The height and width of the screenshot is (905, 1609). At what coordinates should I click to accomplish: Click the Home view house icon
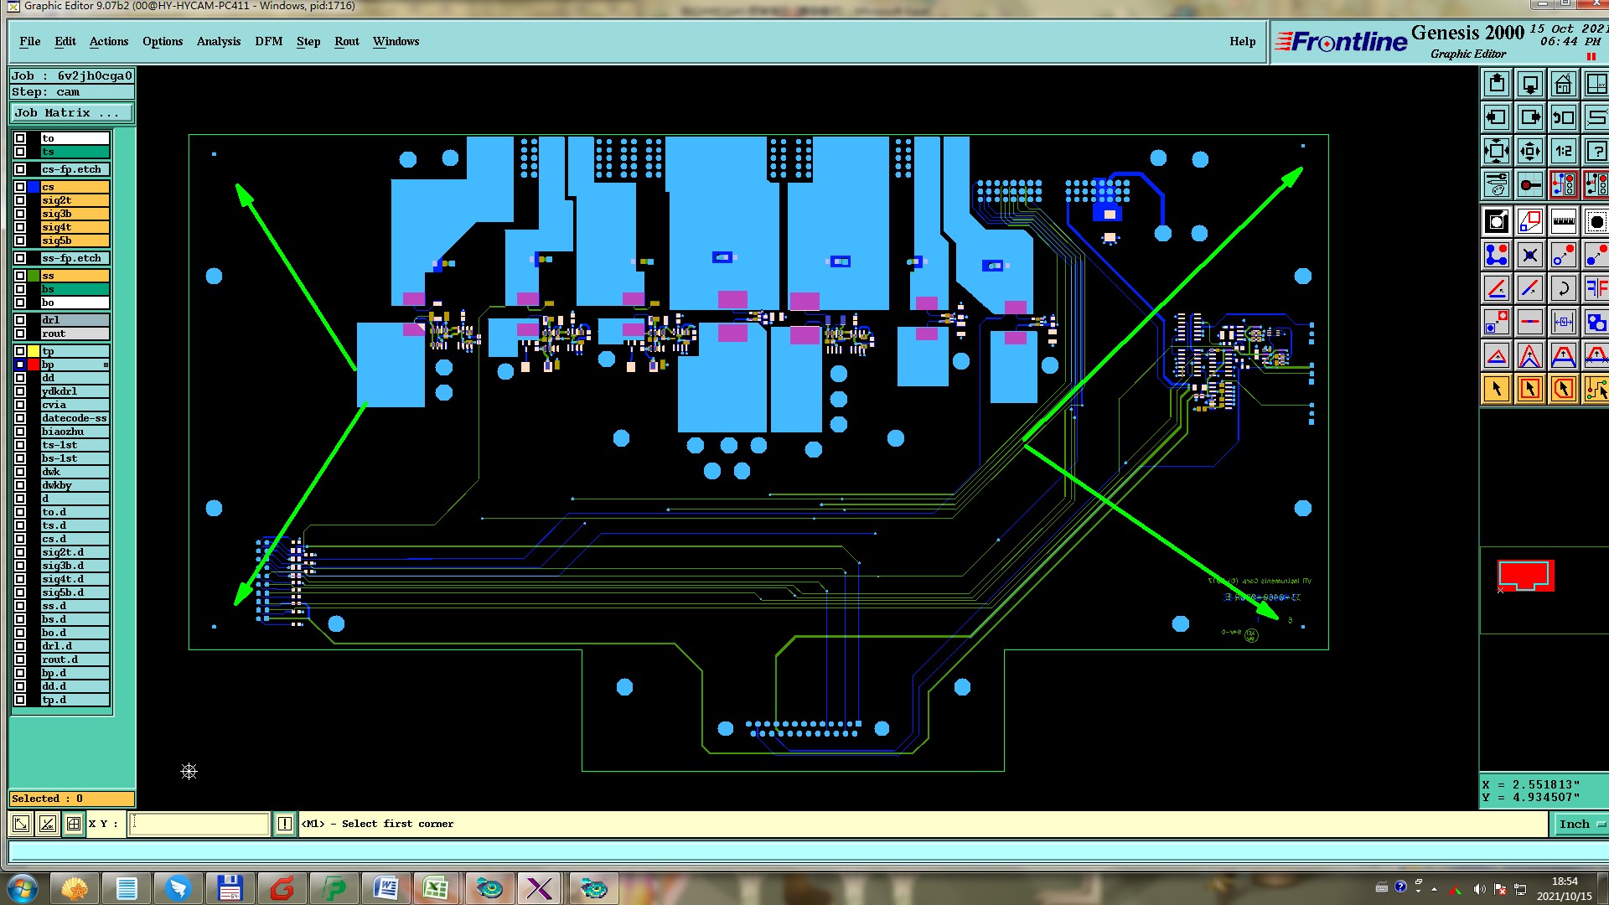click(1563, 85)
